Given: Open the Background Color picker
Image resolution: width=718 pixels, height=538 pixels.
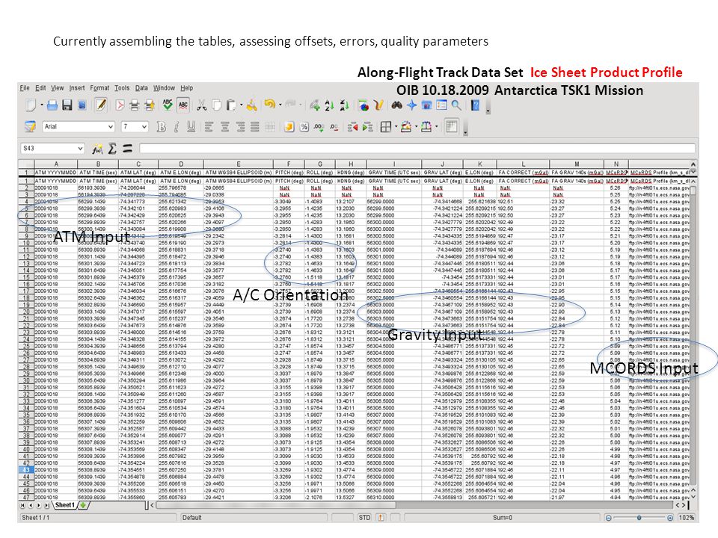Looking at the screenshot, I should 408,127.
